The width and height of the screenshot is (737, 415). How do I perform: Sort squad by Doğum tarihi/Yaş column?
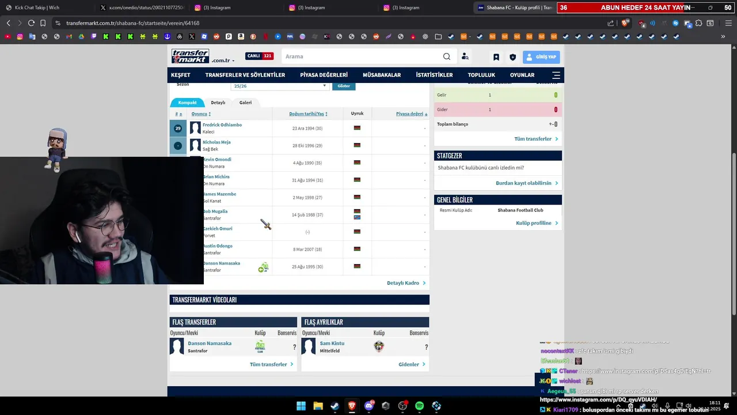pyautogui.click(x=308, y=114)
